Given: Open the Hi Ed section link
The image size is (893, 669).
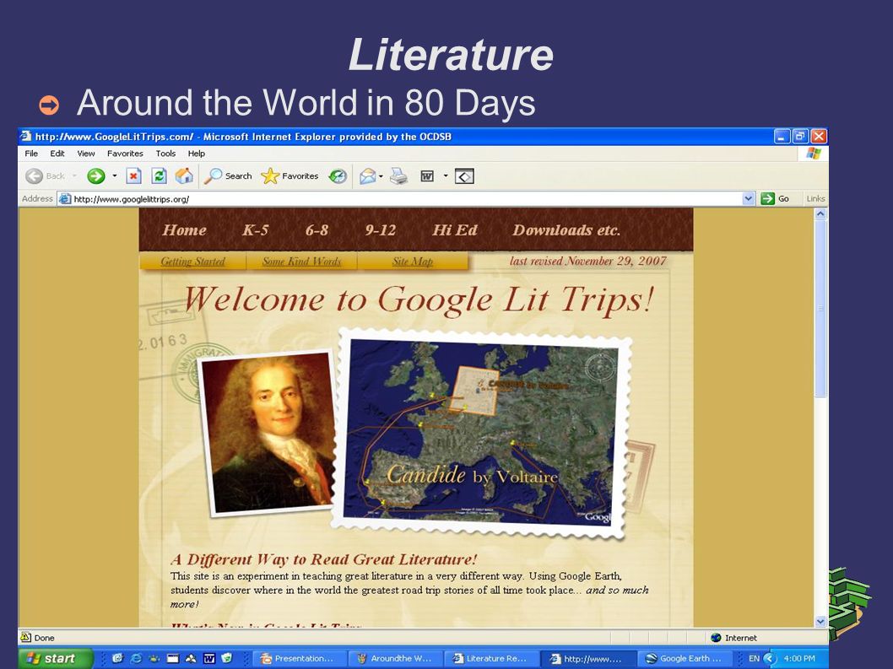Looking at the screenshot, I should click(x=454, y=230).
